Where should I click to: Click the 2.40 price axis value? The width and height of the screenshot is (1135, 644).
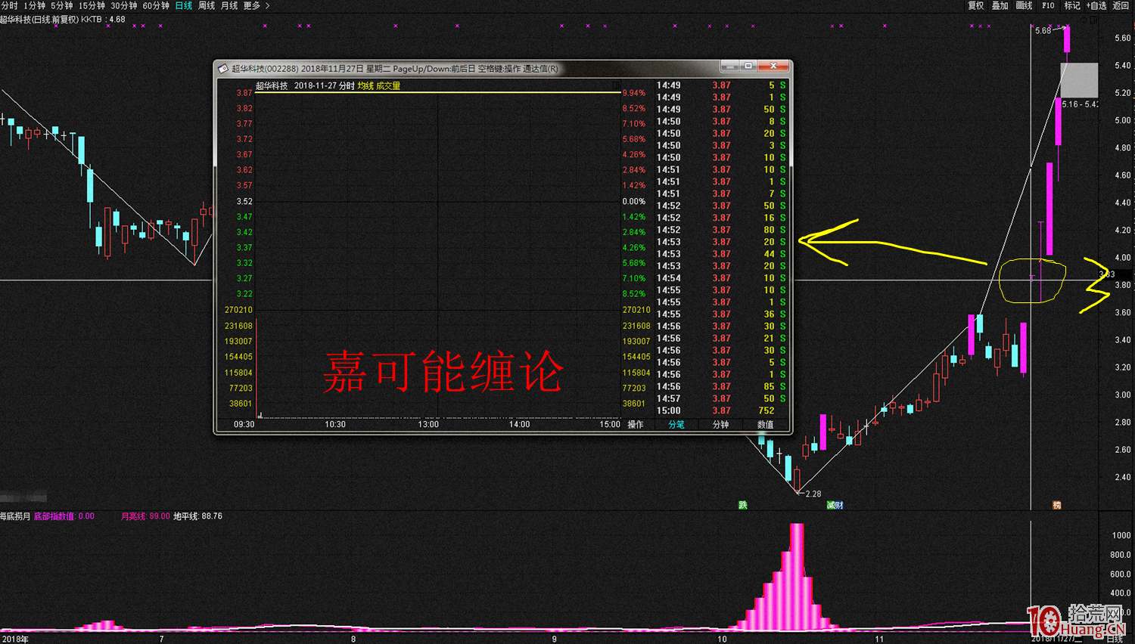(x=1123, y=477)
